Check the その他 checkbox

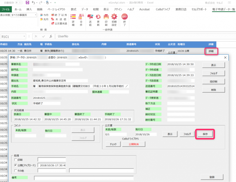pos(15,170)
